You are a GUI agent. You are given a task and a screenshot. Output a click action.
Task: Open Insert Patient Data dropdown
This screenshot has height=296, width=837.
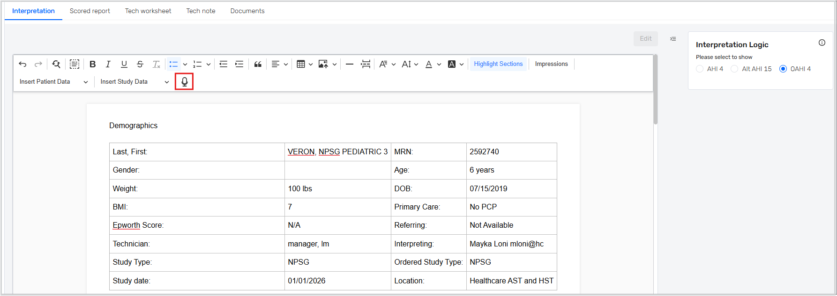pos(53,82)
